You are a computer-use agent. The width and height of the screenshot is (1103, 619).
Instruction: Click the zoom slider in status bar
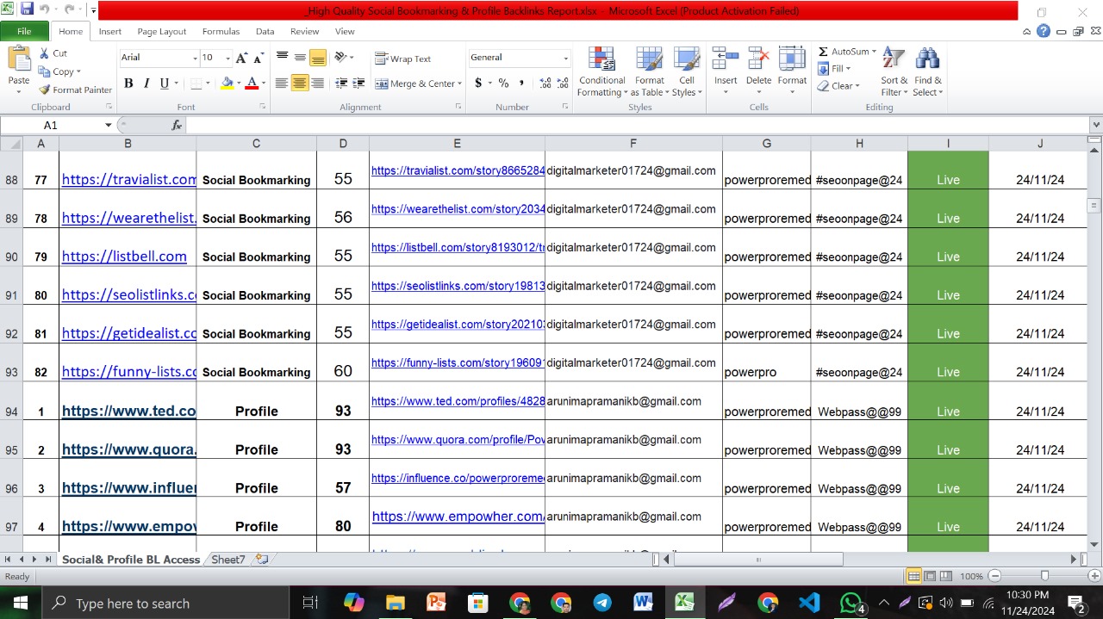[1044, 576]
